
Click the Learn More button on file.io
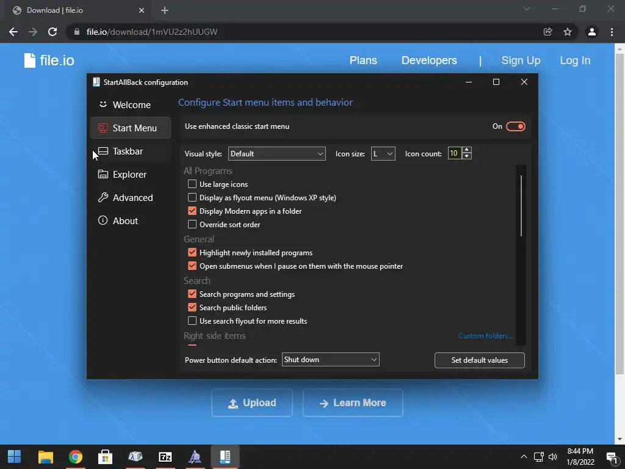pyautogui.click(x=353, y=403)
